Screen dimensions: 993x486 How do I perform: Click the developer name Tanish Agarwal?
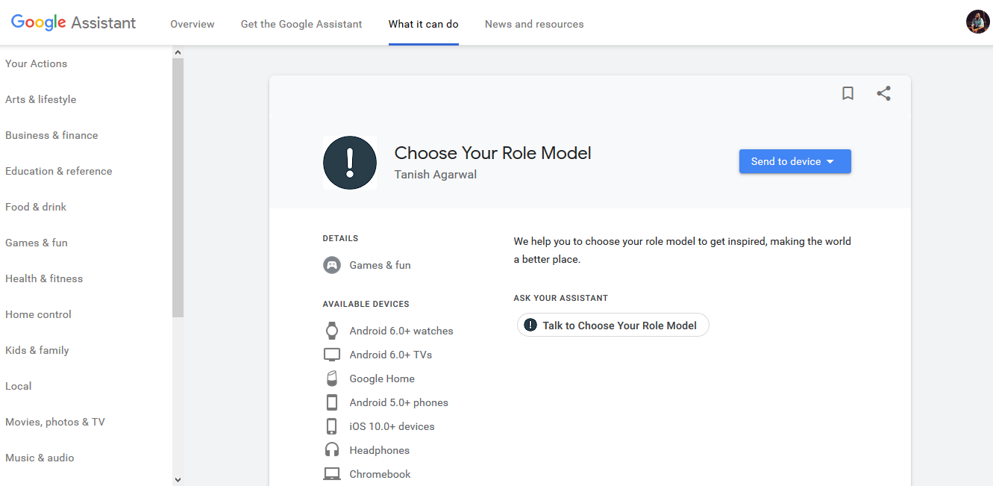click(x=436, y=175)
